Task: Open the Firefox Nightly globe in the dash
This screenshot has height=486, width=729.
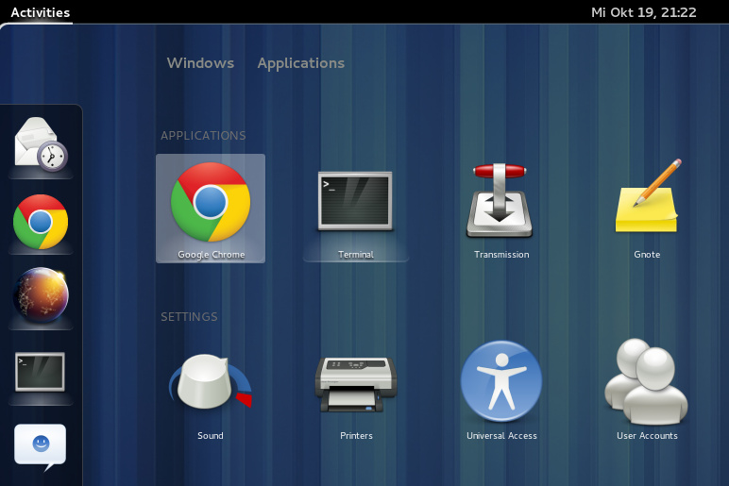Action: pyautogui.click(x=41, y=295)
